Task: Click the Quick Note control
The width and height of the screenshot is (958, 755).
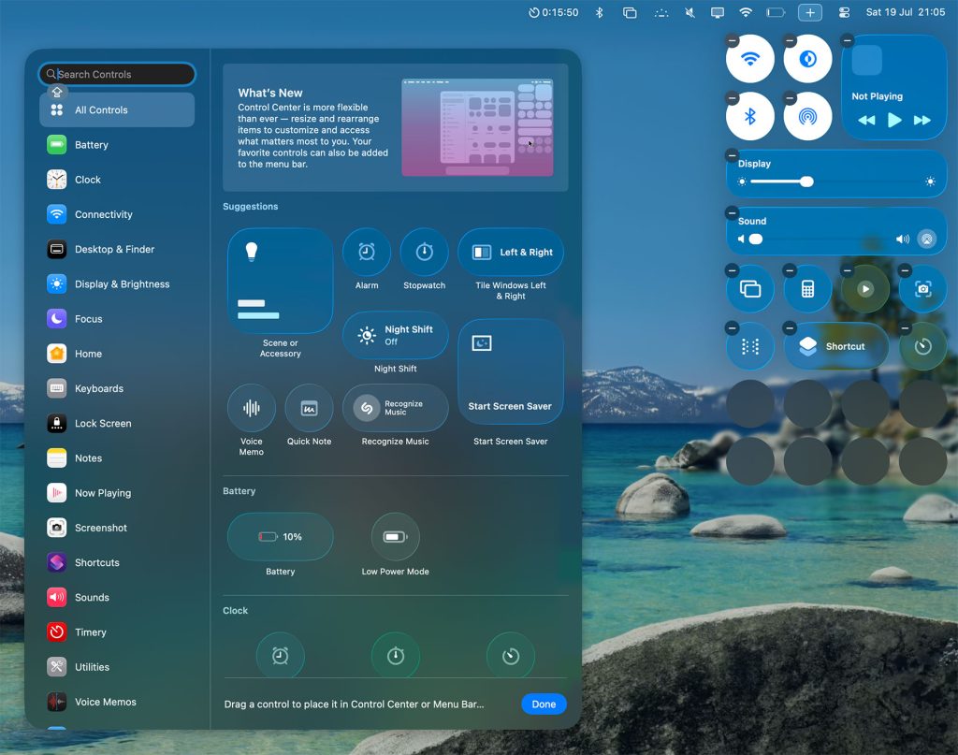Action: [x=309, y=408]
